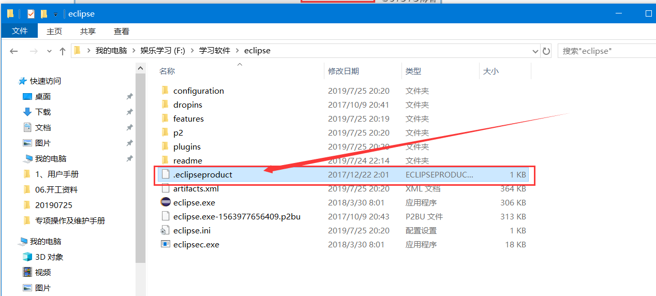
Task: Click 娱乐学习 (F:) breadcrumb
Action: [x=162, y=51]
